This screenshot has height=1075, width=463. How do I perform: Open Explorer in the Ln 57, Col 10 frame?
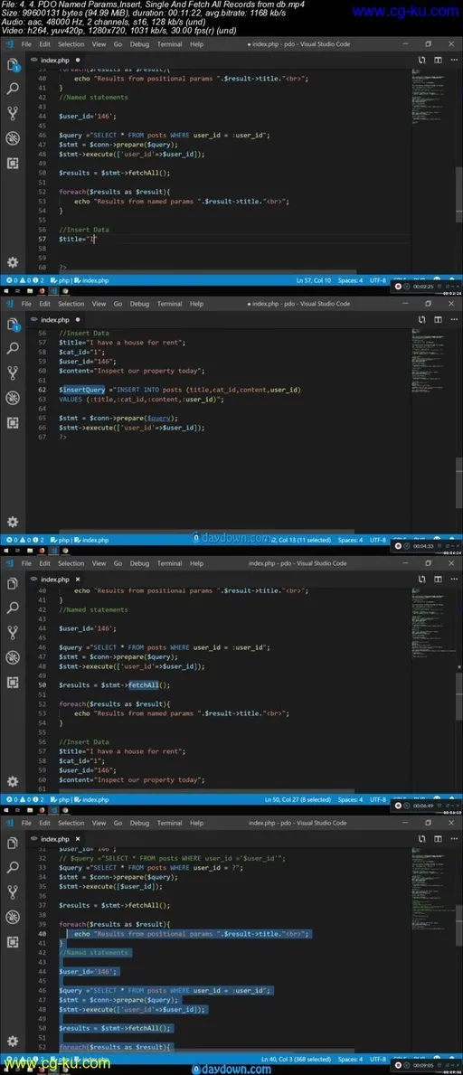point(13,64)
